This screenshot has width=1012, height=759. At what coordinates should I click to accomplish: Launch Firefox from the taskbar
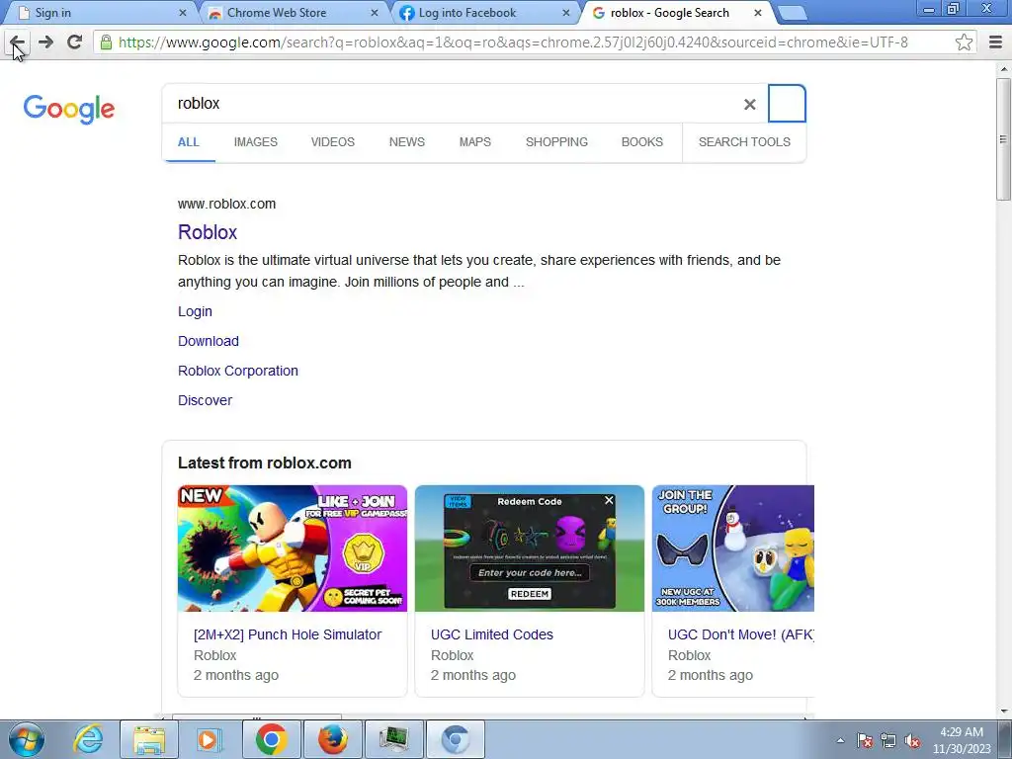(x=332, y=739)
